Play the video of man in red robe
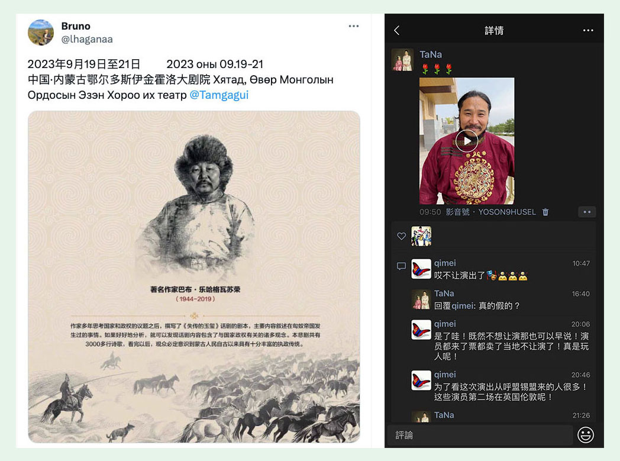Screen dimensions: 620x461 tap(467, 141)
